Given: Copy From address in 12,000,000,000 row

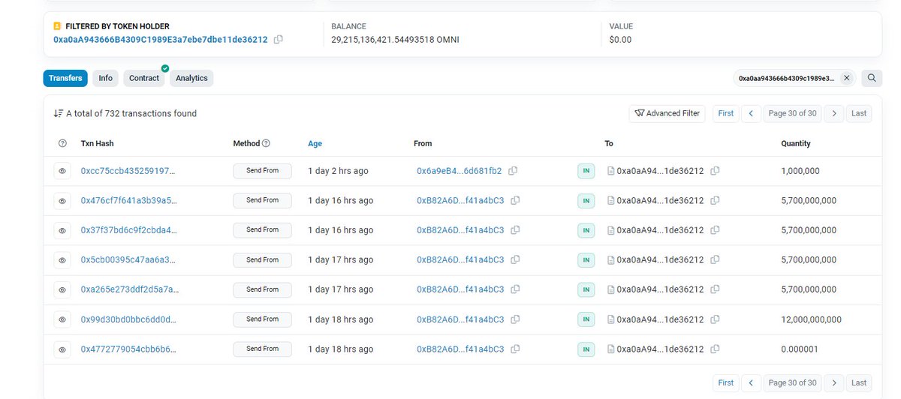Looking at the screenshot, I should click(x=515, y=319).
